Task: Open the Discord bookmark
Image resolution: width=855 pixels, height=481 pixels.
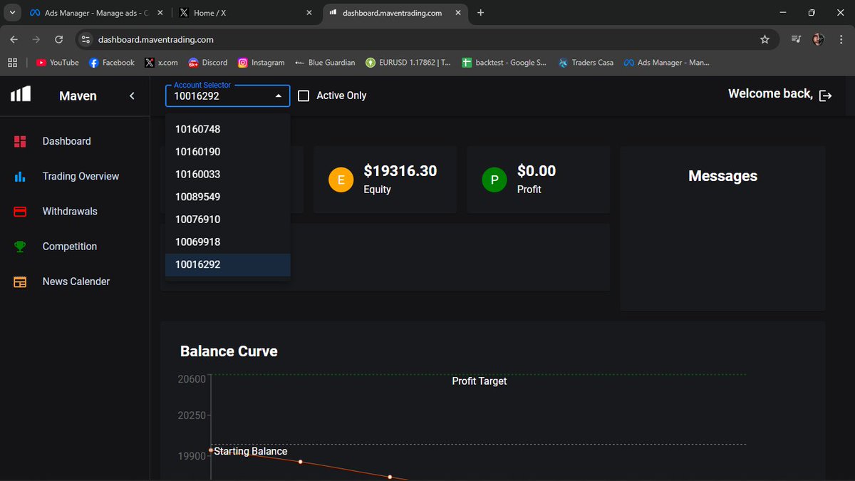Action: coord(207,63)
